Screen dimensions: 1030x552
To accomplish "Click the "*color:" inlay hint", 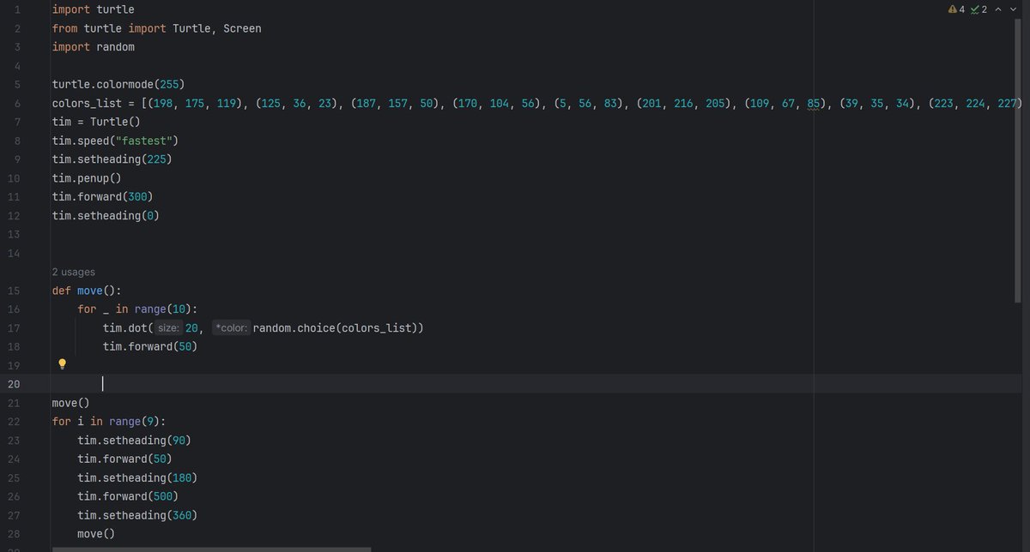I will (231, 328).
